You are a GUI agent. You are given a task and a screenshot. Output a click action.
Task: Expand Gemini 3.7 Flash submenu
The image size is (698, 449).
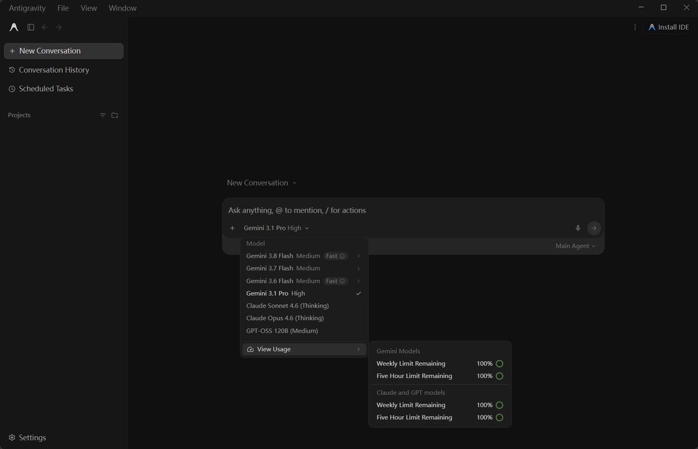coord(358,268)
